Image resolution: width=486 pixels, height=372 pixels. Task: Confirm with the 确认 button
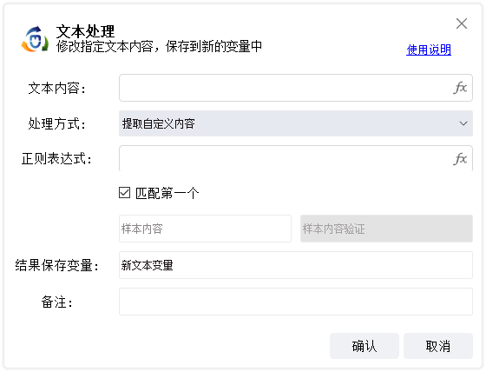[x=364, y=346]
